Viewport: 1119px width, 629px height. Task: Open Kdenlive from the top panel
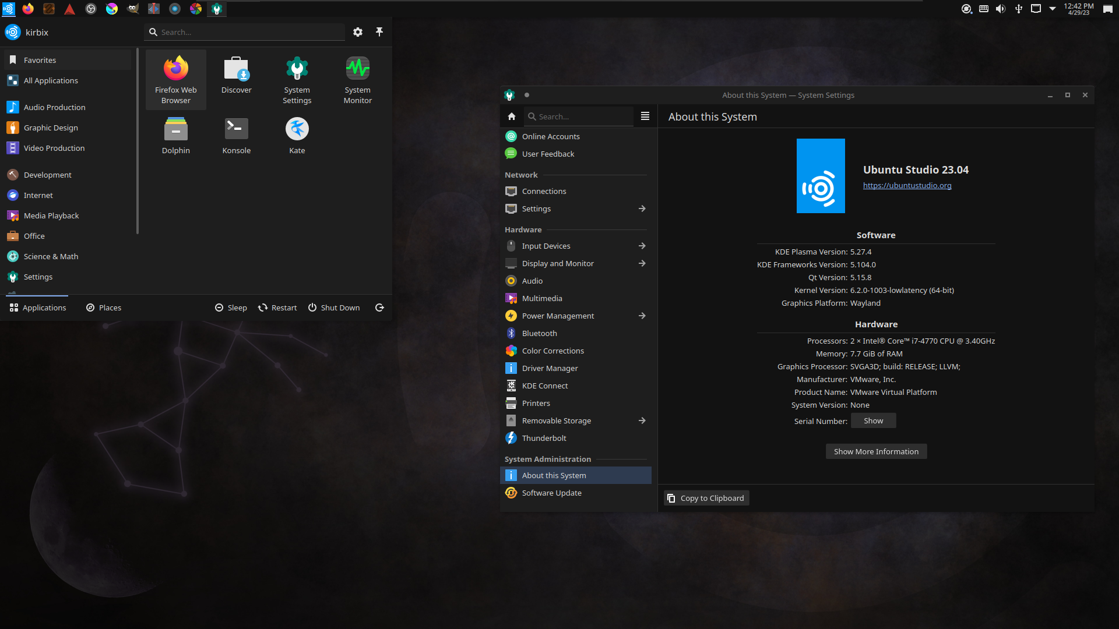click(x=154, y=9)
